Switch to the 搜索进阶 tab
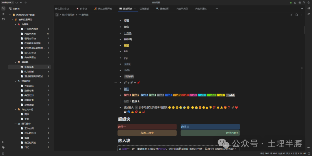312x156 pixels. (163, 9)
